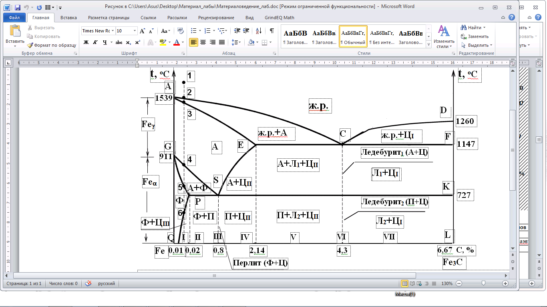Viewport: 547px width, 307px height.
Task: Open the Times New Roman font name dropdown
Action: click(113, 31)
